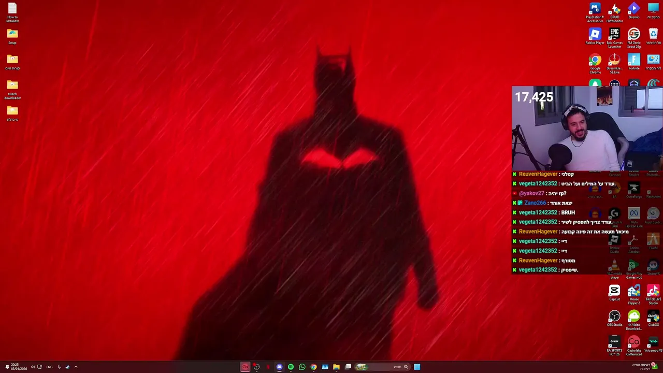Screen dimensions: 663x373
Task: Select the OBS Studio desktop icon
Action: [x=614, y=318]
